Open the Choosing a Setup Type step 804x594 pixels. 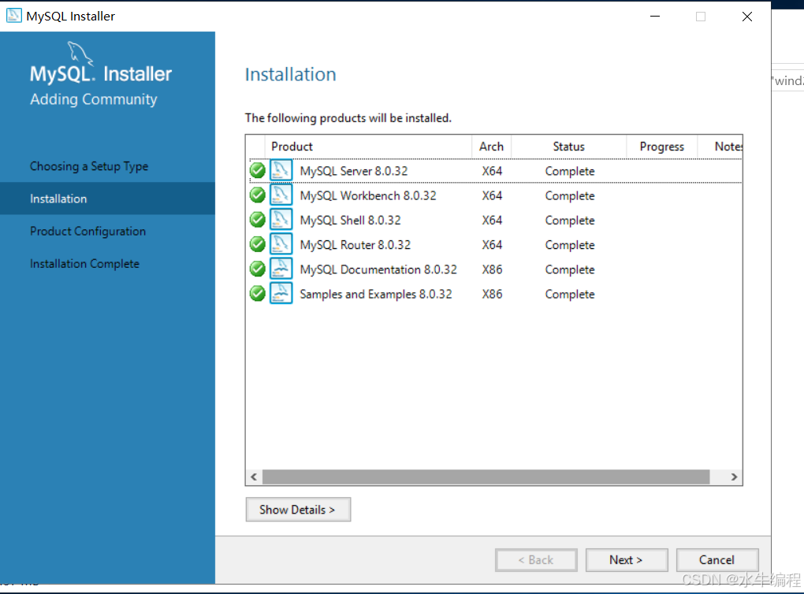point(89,166)
